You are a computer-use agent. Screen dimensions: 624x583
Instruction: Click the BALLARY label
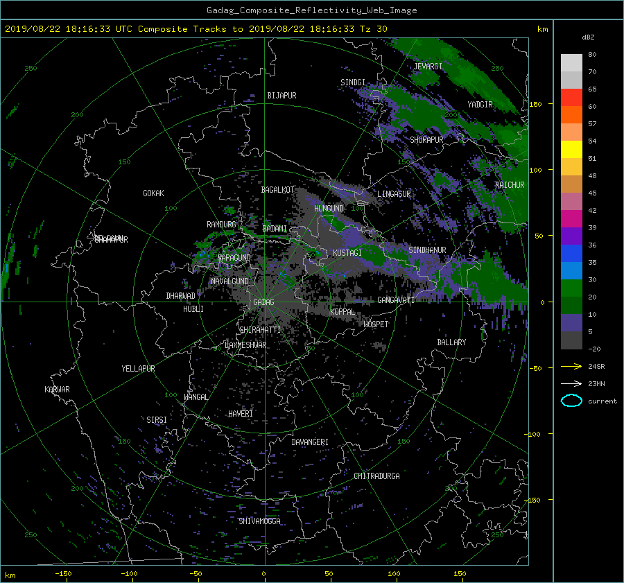tap(451, 342)
